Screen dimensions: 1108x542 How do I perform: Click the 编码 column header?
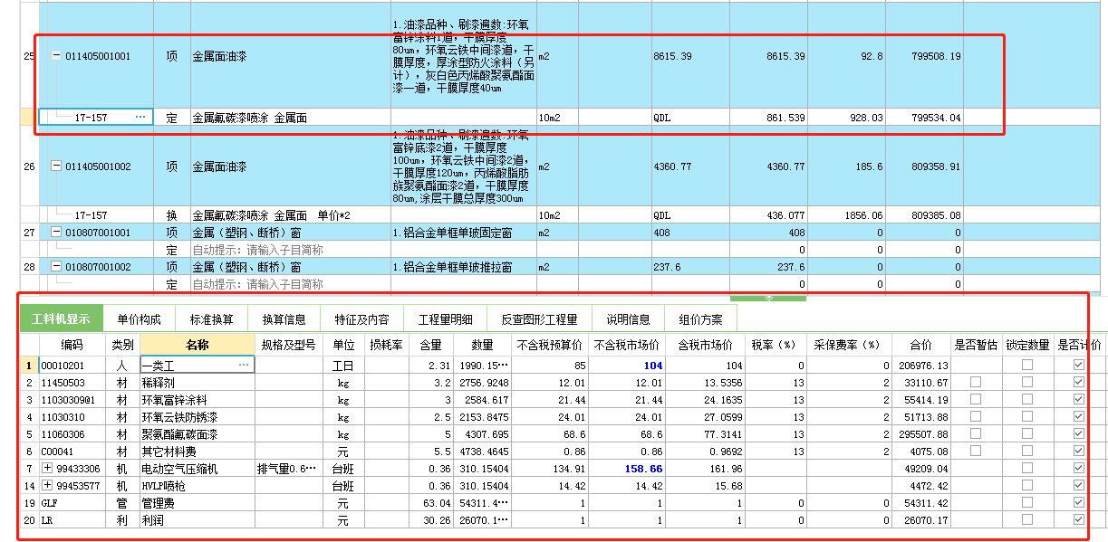[x=72, y=345]
